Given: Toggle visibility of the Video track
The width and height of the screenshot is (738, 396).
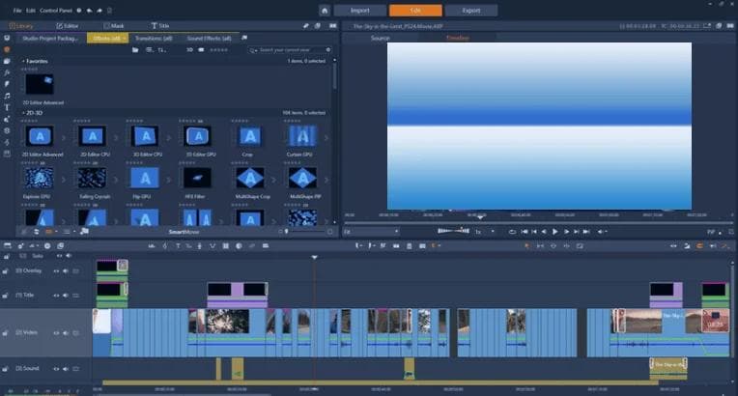Looking at the screenshot, I should click(56, 333).
